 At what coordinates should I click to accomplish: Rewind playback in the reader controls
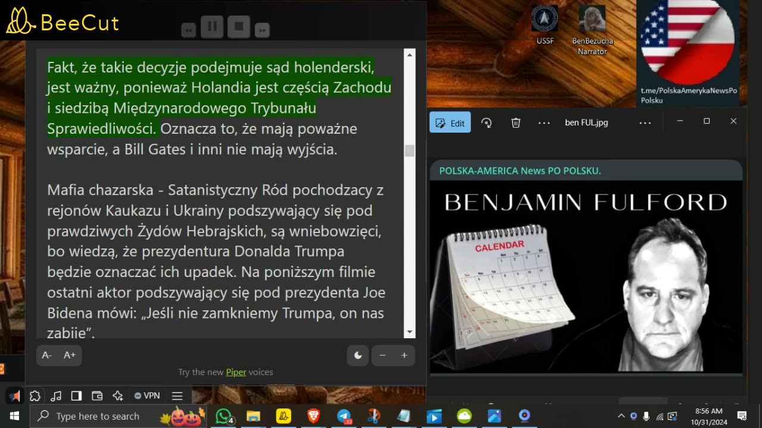189,30
